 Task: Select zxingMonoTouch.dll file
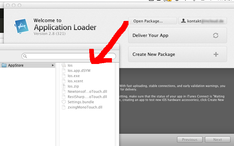tap(85, 107)
